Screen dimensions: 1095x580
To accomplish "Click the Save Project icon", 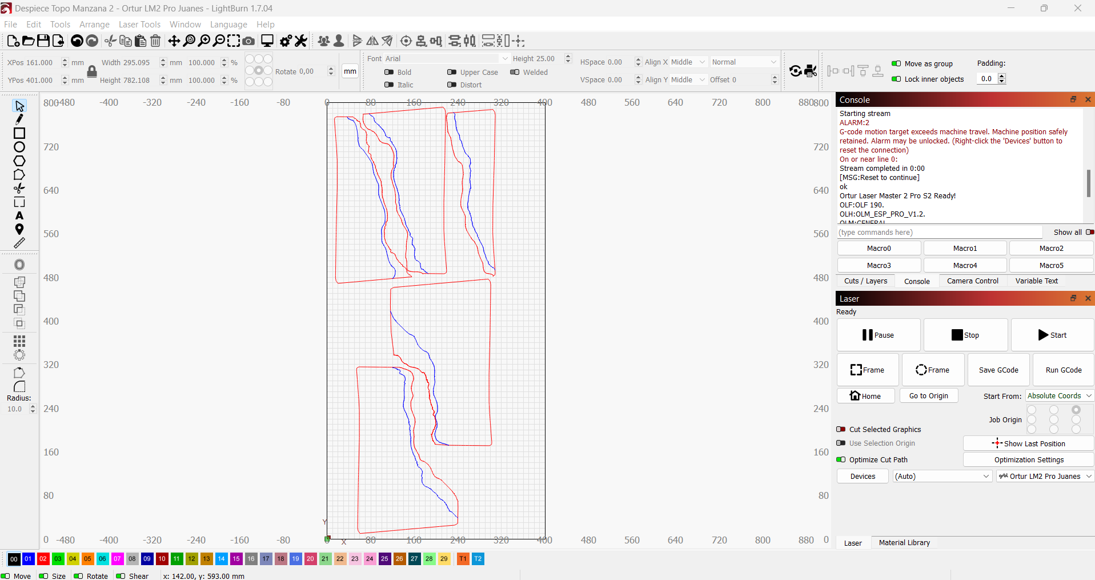I will point(43,41).
